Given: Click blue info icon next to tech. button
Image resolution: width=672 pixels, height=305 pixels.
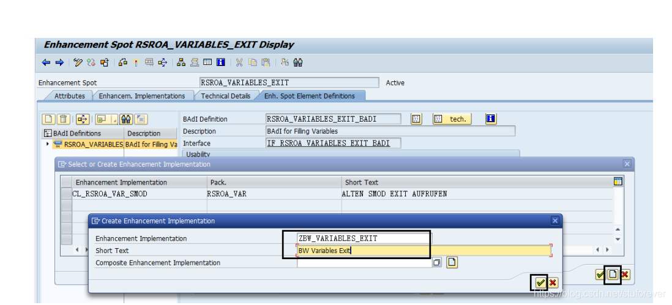Looking at the screenshot, I should [x=491, y=119].
